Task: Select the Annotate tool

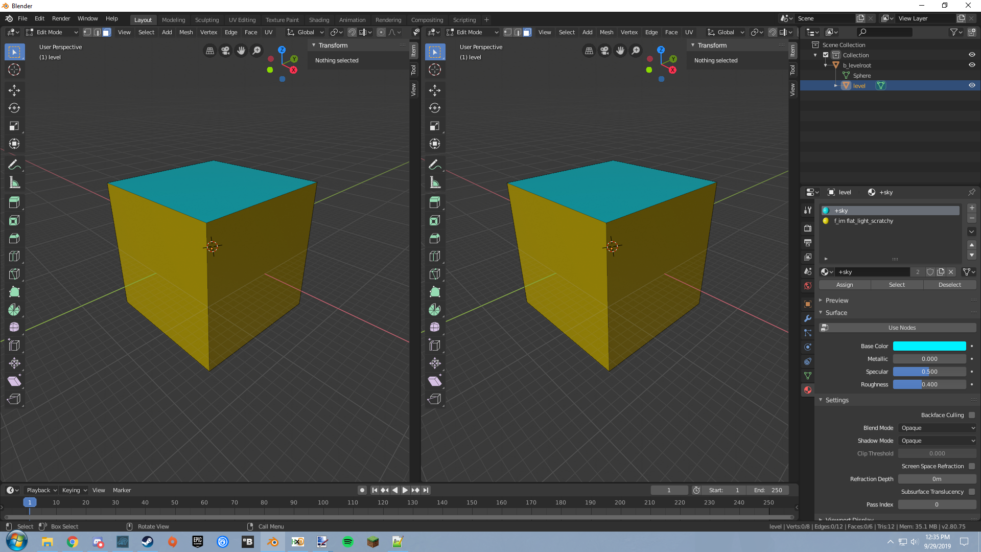Action: point(14,165)
